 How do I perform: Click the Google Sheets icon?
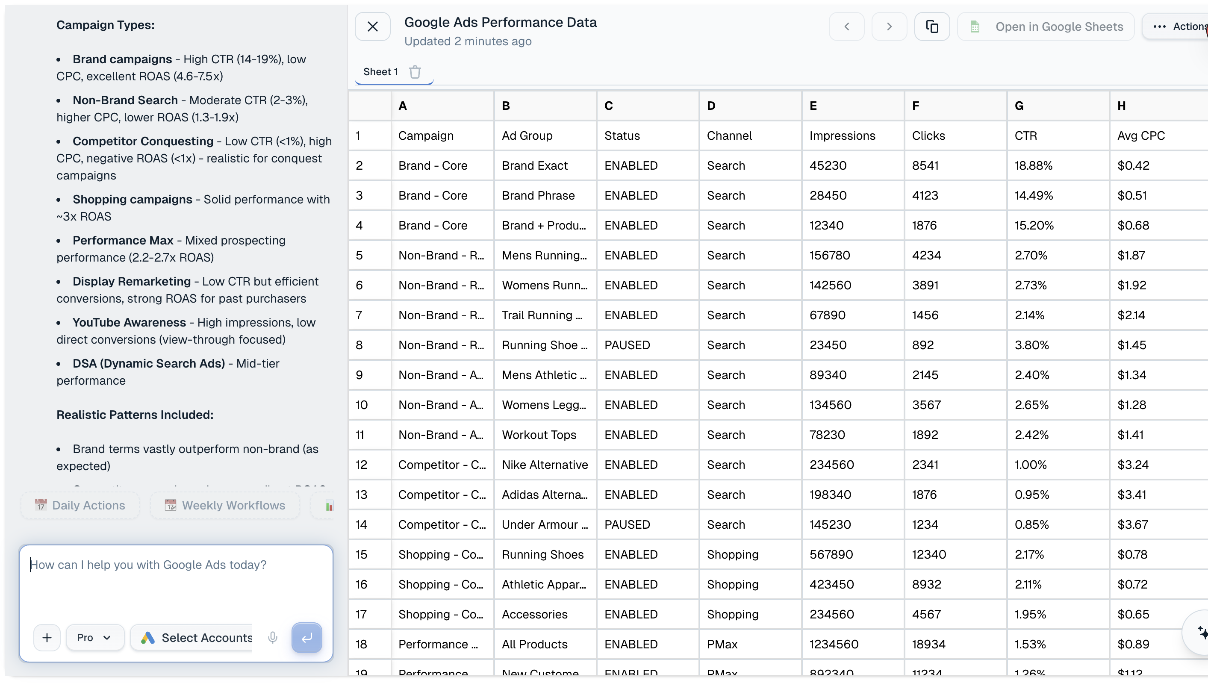coord(975,26)
